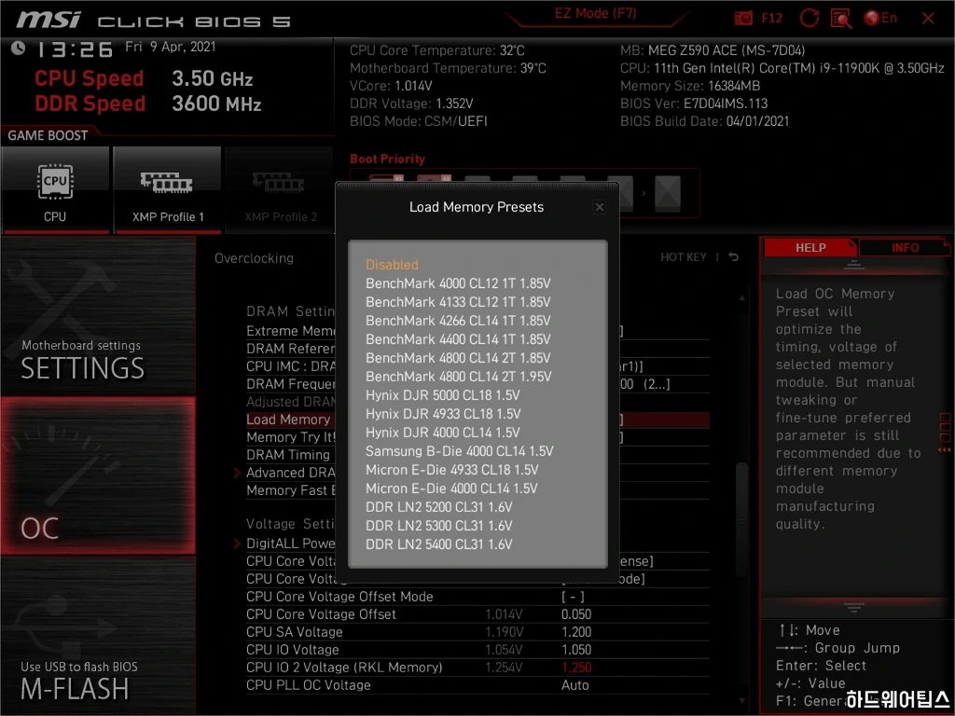
Task: Select the second boot priority device icon
Action: [434, 178]
